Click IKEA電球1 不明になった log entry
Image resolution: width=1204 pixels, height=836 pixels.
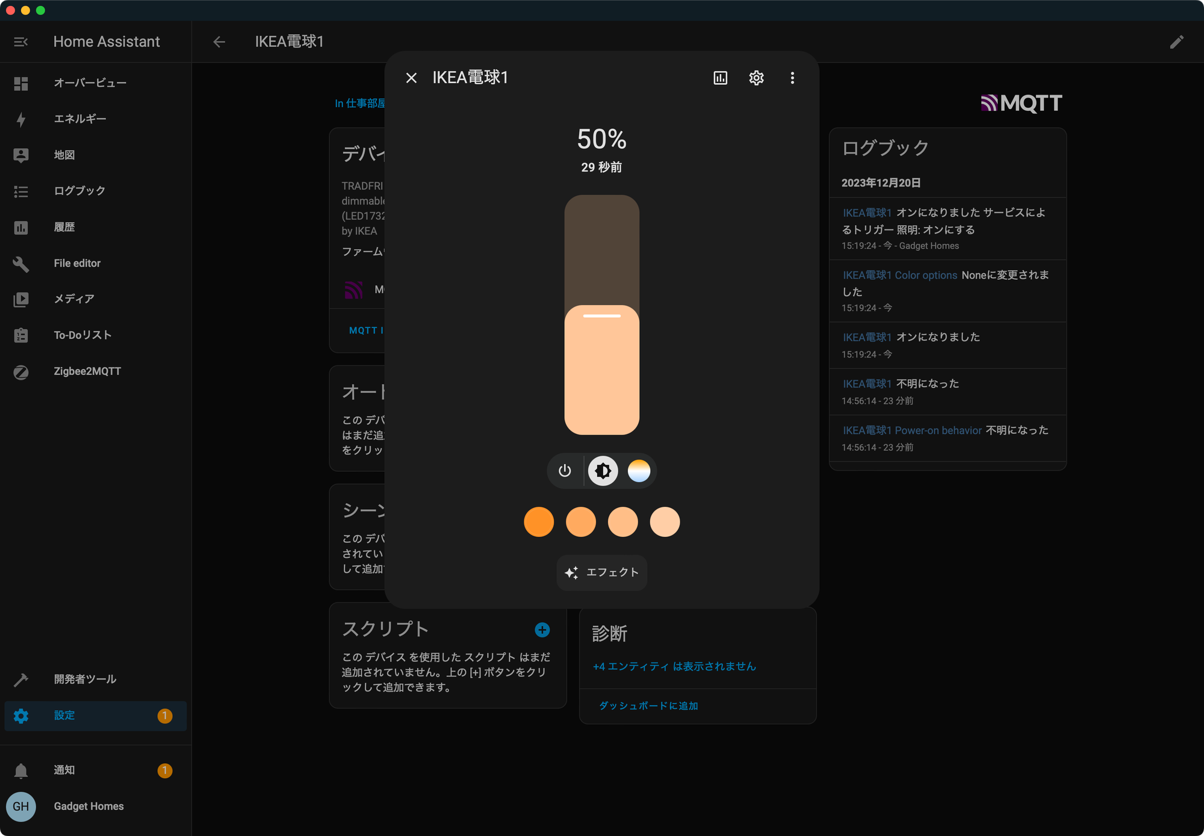tap(948, 392)
